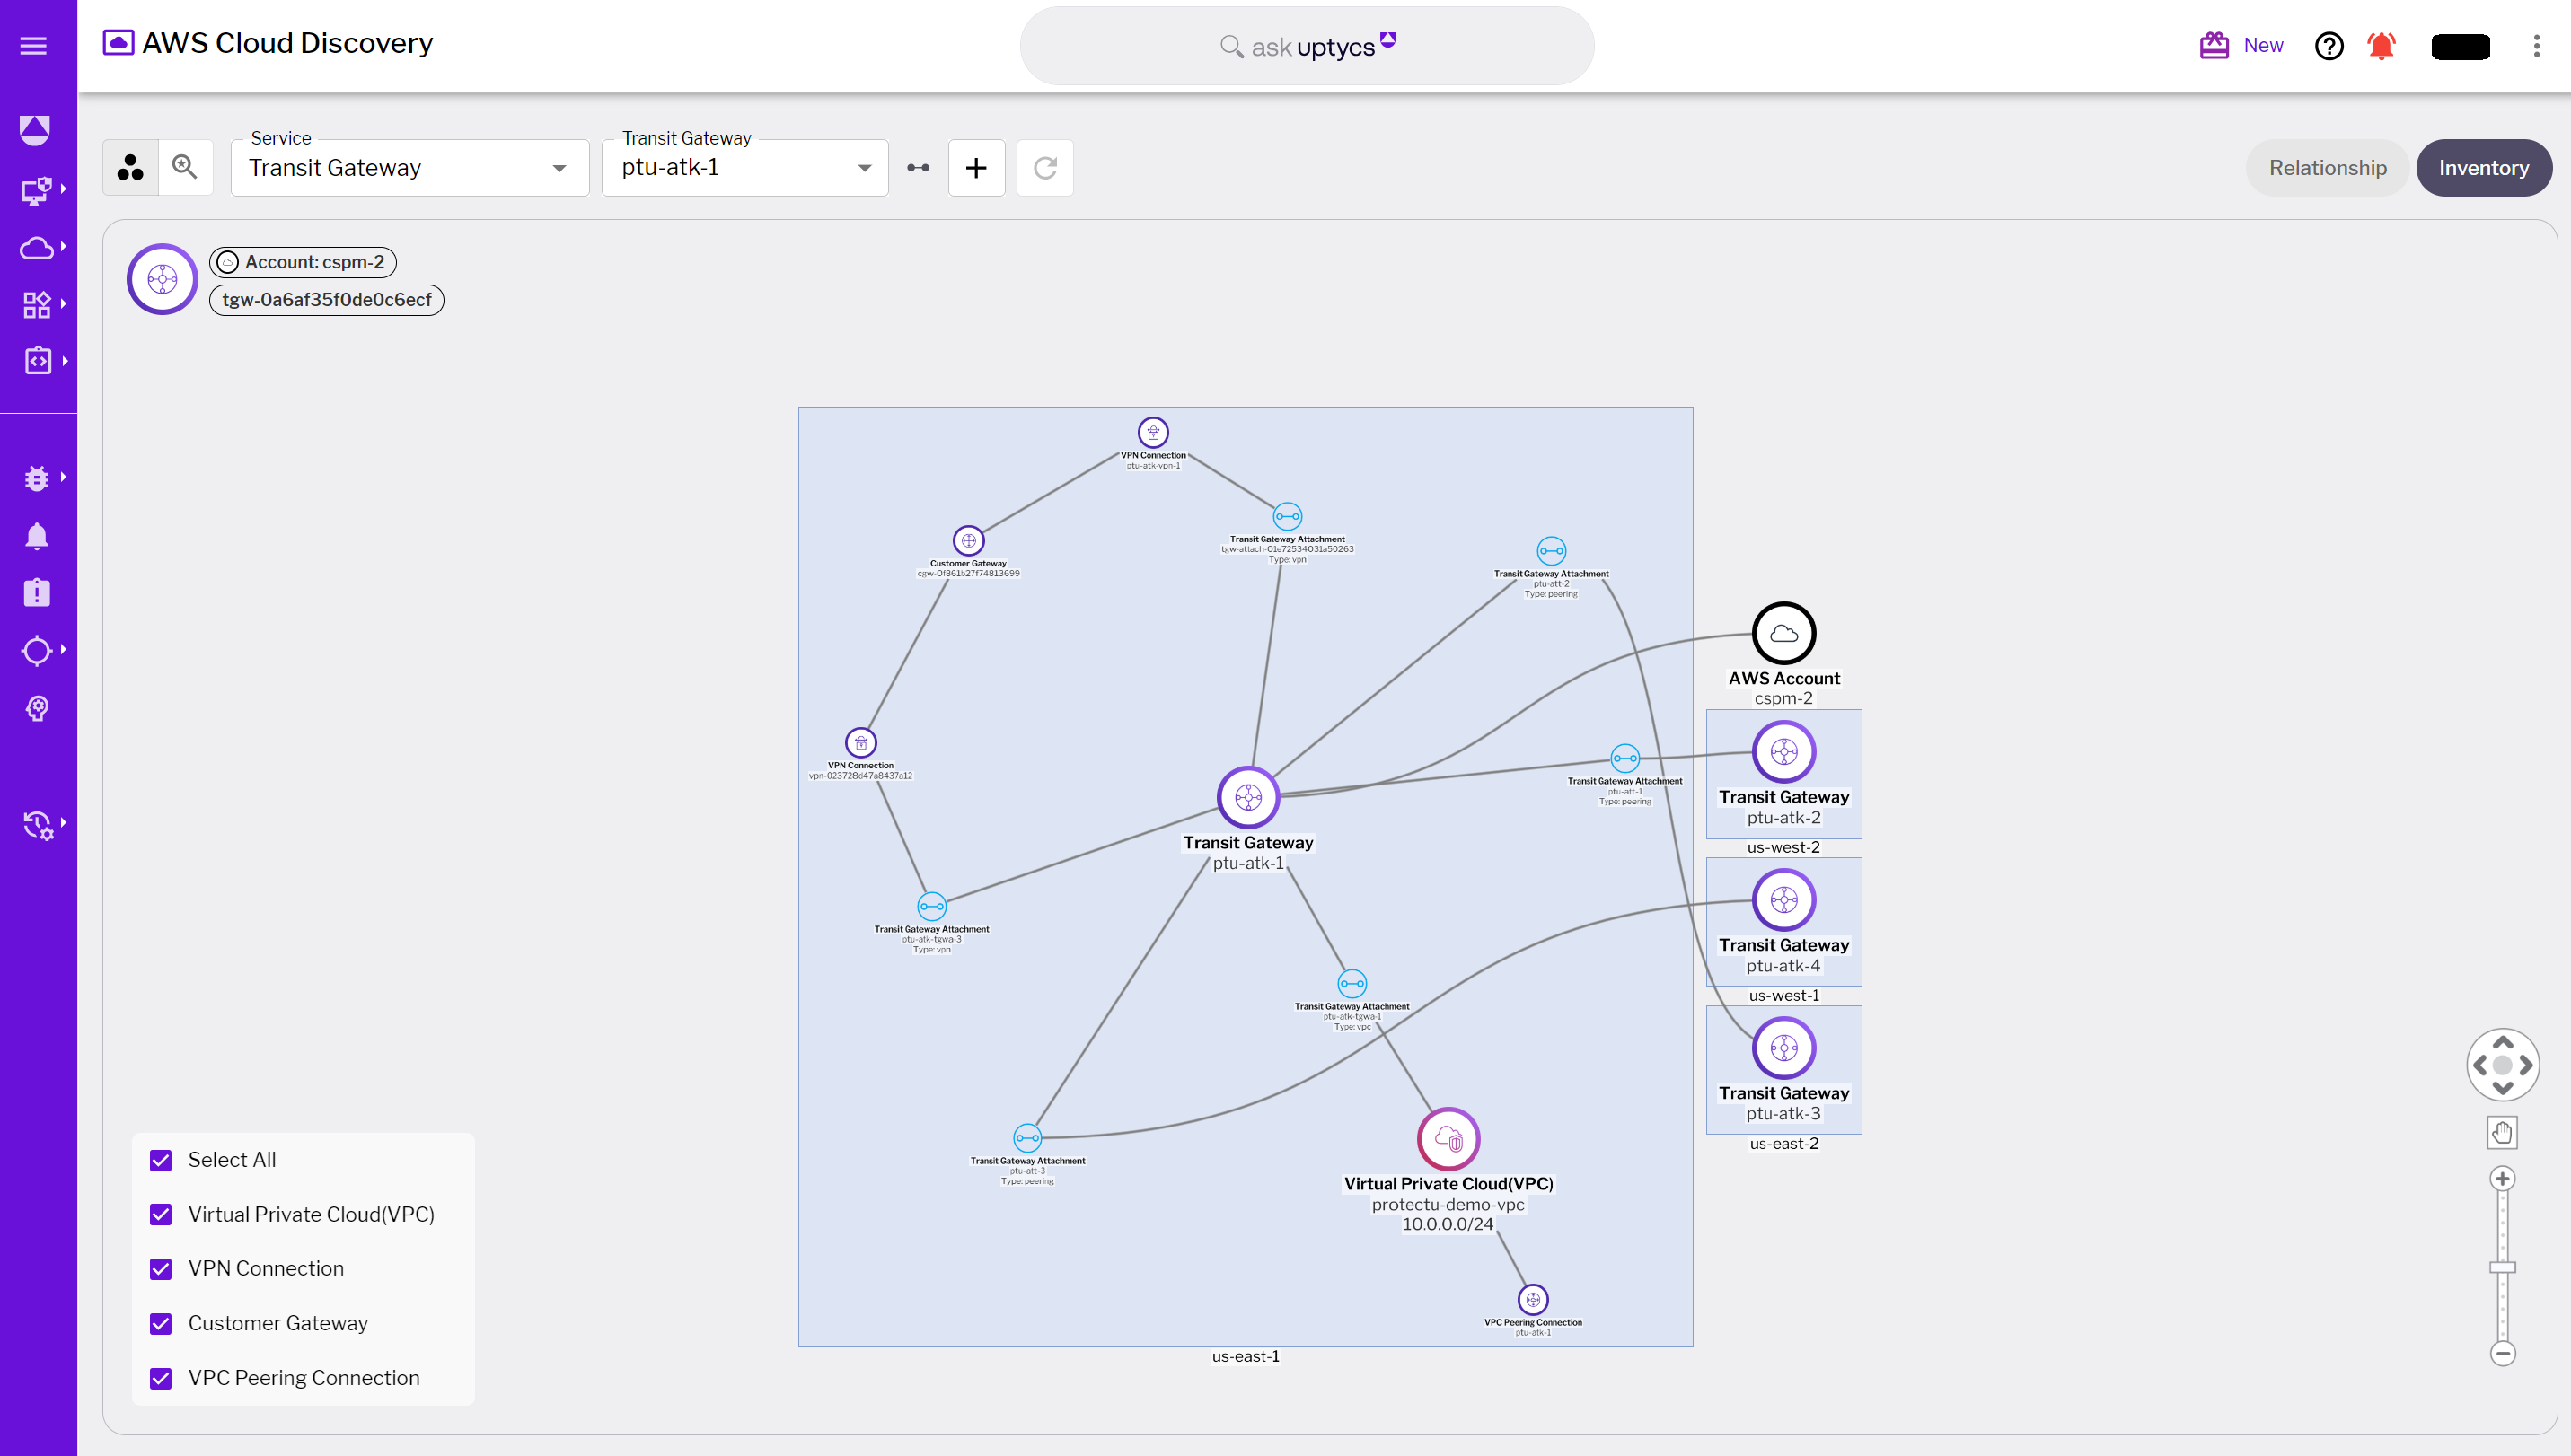This screenshot has height=1456, width=2571.
Task: Click the New announcements button
Action: point(2240,45)
